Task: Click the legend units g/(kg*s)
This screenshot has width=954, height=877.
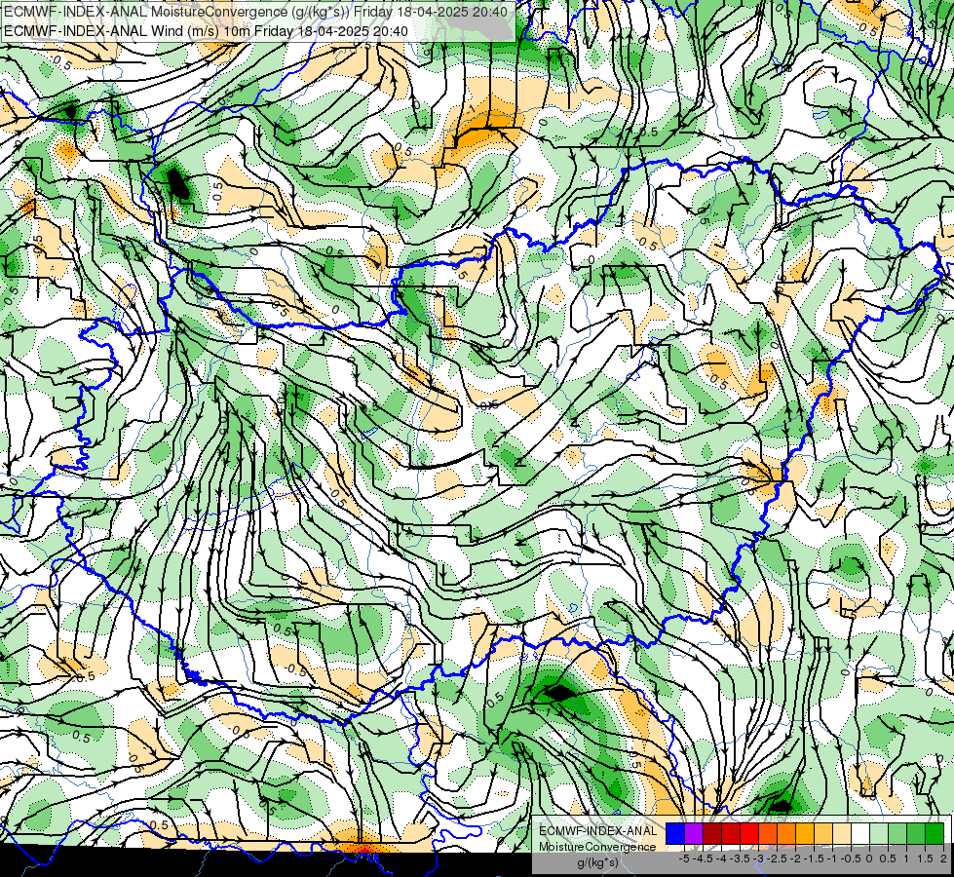Action: pos(598,862)
